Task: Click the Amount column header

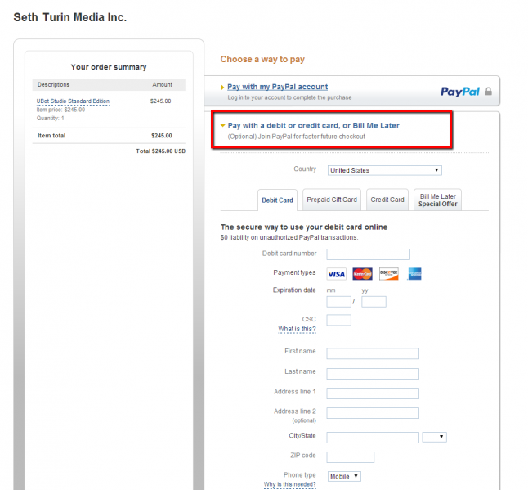Action: 163,84
